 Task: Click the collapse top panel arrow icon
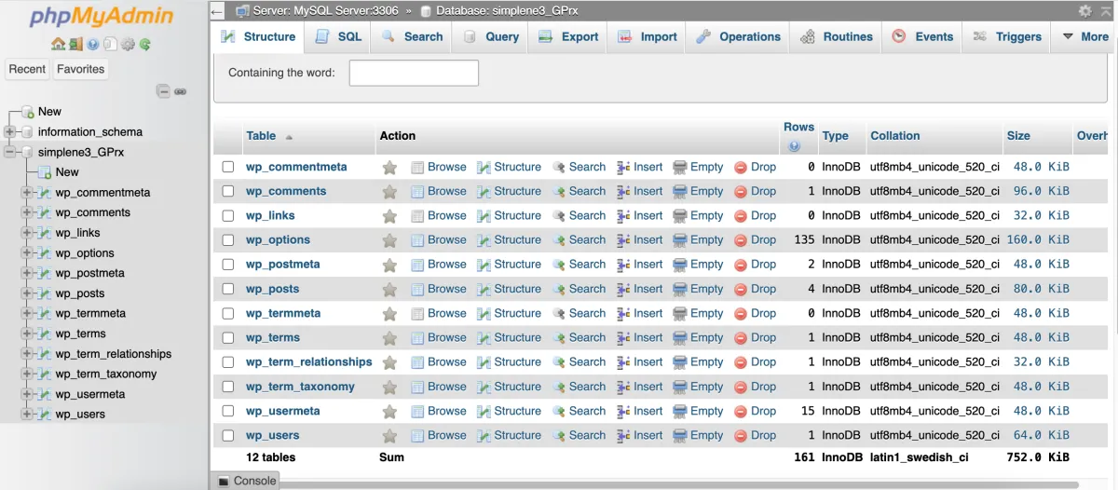pyautogui.click(x=217, y=11)
